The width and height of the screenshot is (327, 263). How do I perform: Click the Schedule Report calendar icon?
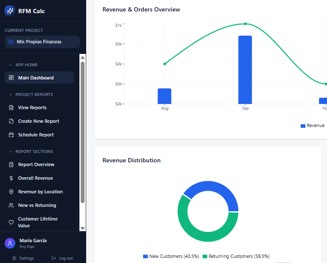pyautogui.click(x=11, y=135)
